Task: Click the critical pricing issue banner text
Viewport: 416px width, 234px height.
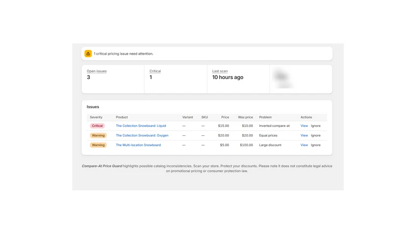Action: (x=123, y=54)
